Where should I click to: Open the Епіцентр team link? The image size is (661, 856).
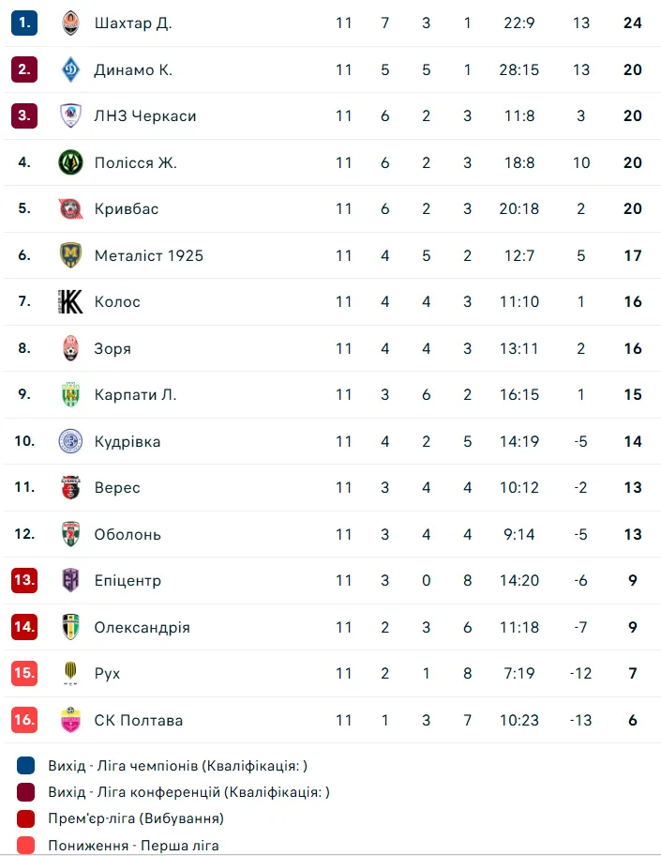click(128, 580)
